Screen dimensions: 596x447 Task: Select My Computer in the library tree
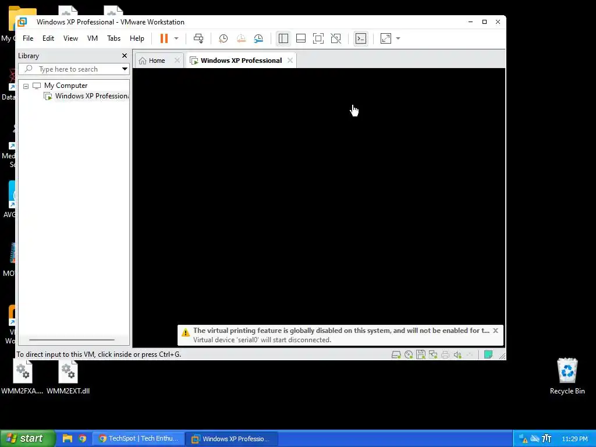[66, 86]
